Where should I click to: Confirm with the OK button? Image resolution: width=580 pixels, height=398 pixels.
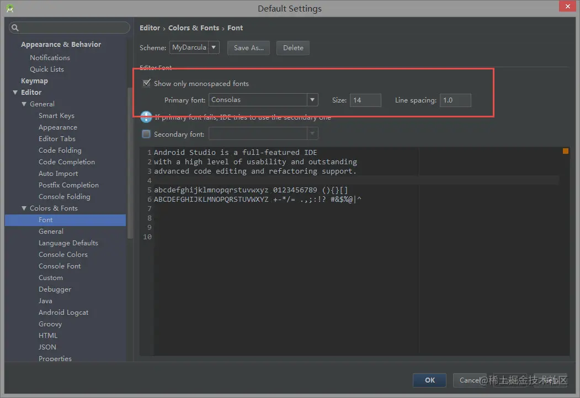coord(429,380)
